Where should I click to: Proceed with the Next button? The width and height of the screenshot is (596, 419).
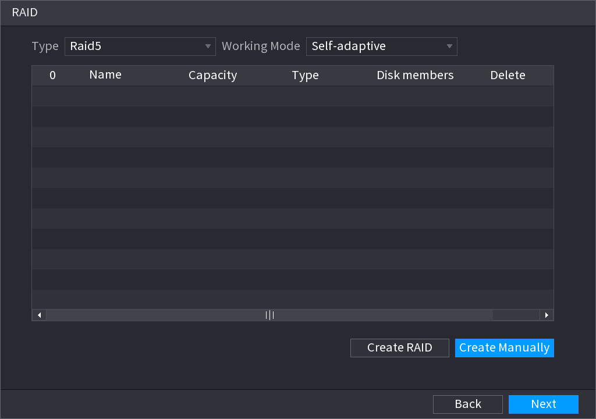(x=544, y=404)
